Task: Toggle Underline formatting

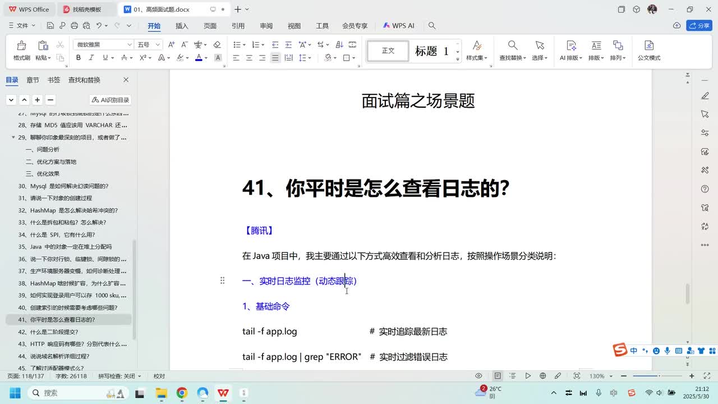Action: [x=105, y=58]
